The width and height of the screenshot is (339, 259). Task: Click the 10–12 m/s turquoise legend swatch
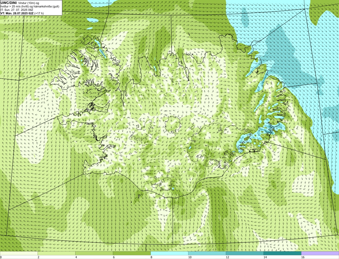tap(207, 253)
